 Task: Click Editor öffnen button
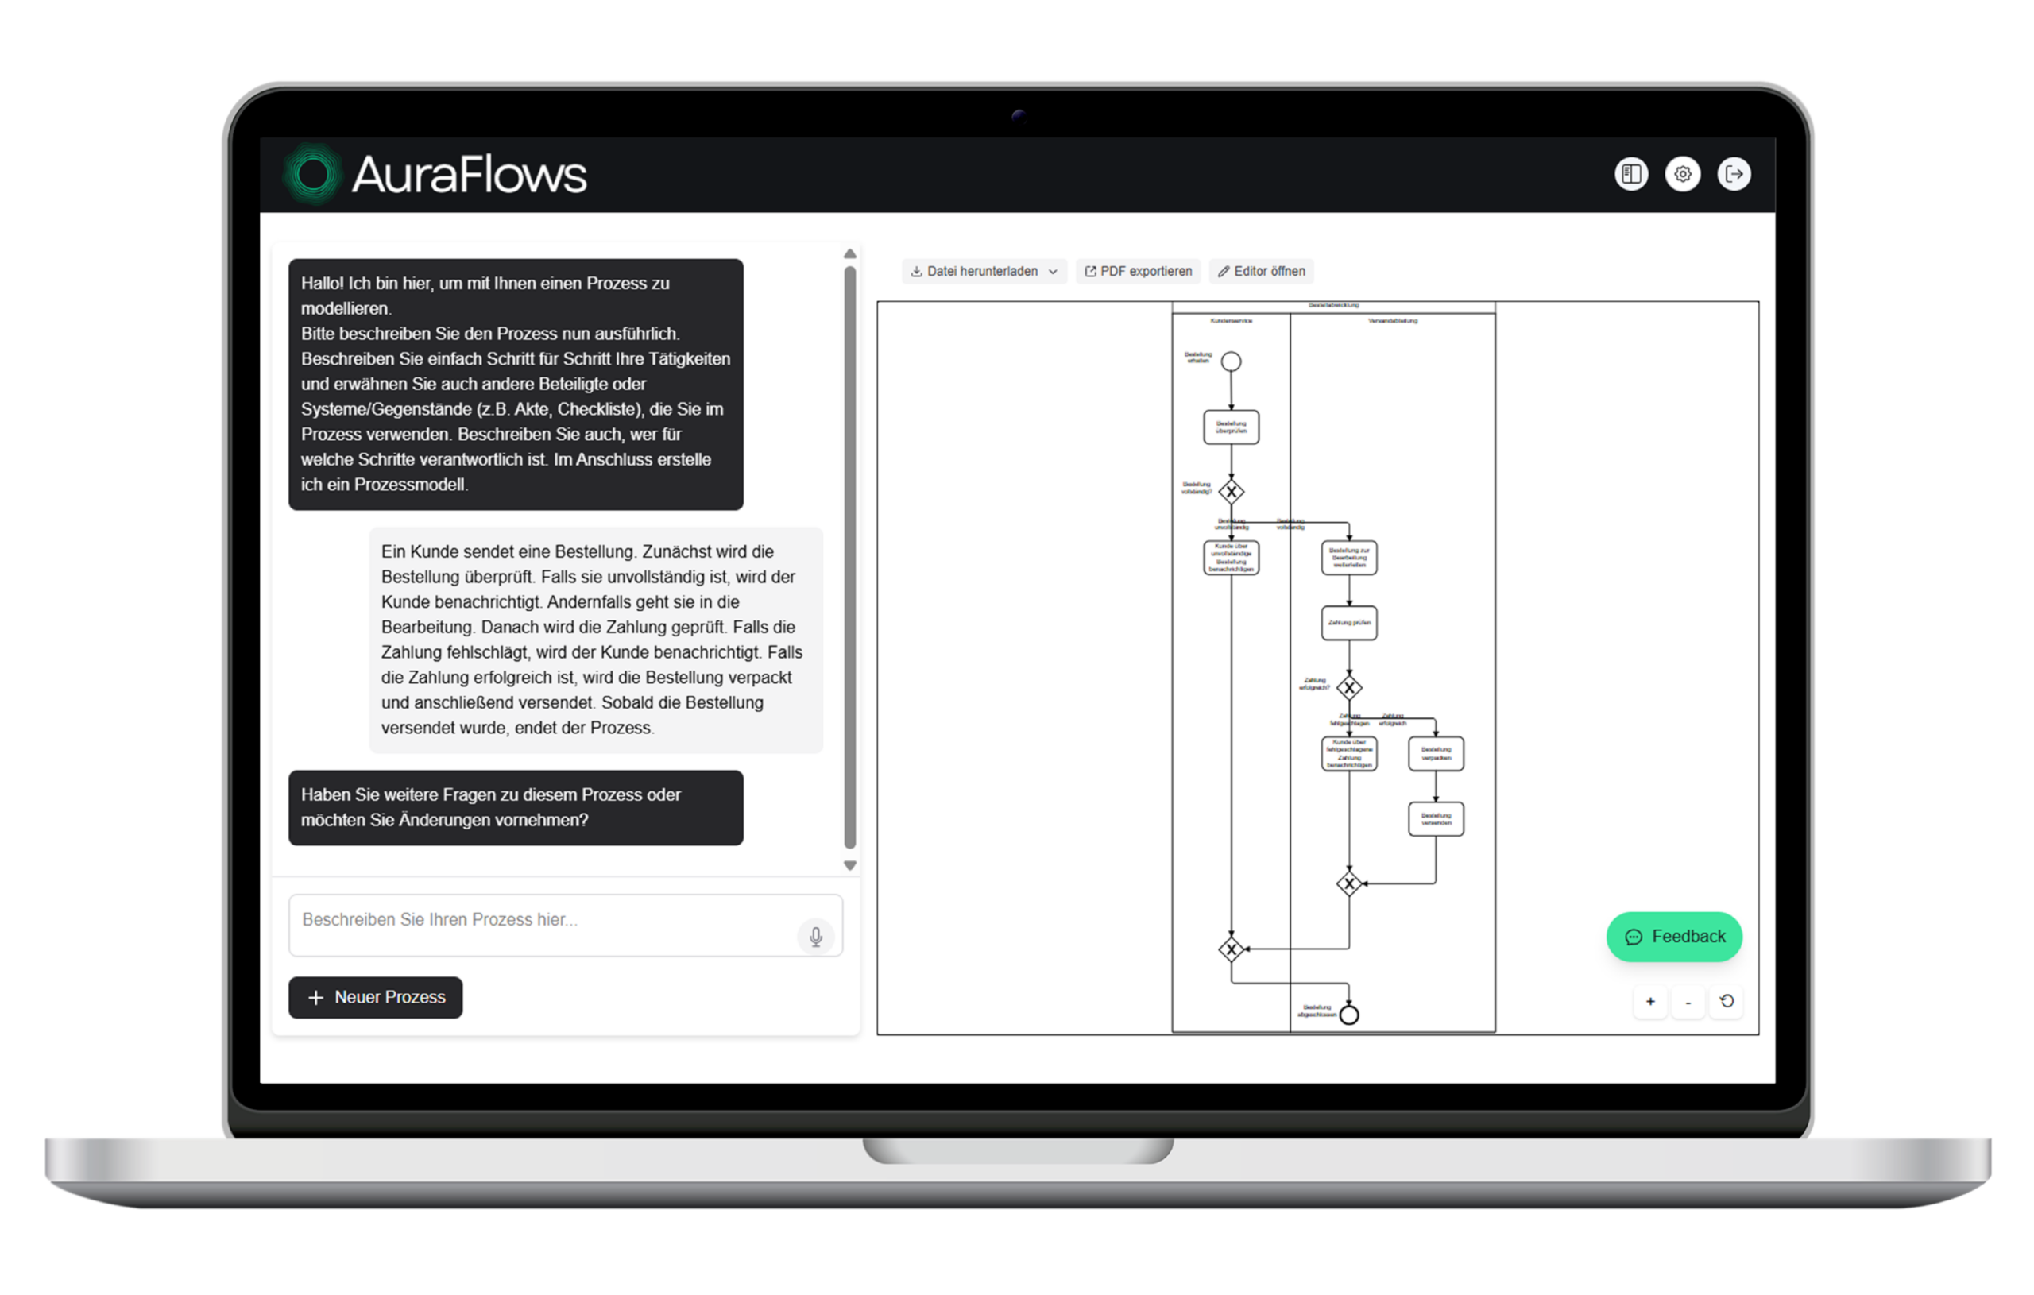1261,271
